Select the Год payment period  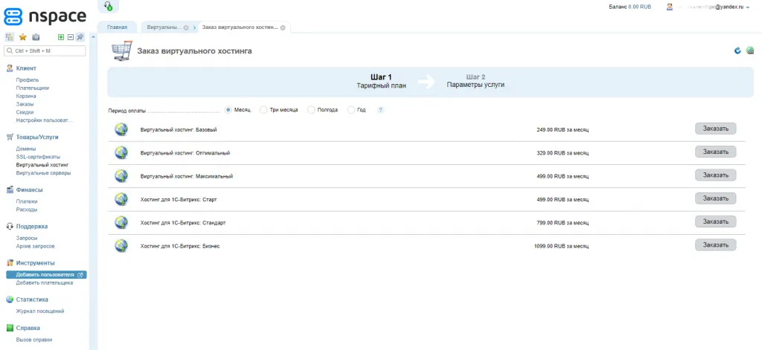(351, 110)
